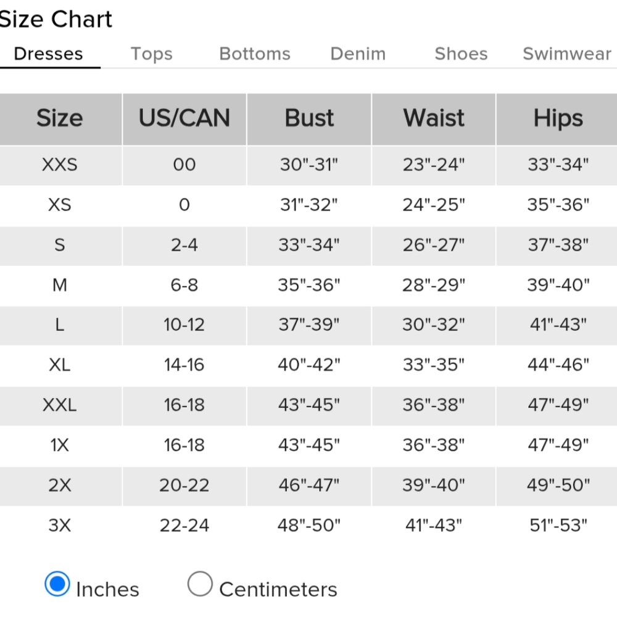Click the 3X size row label
Screen dimensions: 617x617
[59, 525]
